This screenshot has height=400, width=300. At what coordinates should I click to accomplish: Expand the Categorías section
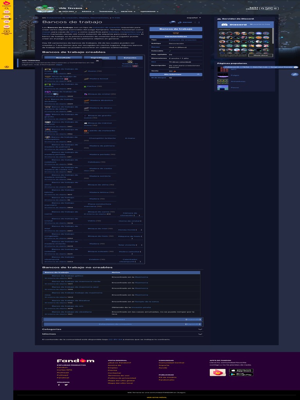pyautogui.click(x=200, y=329)
